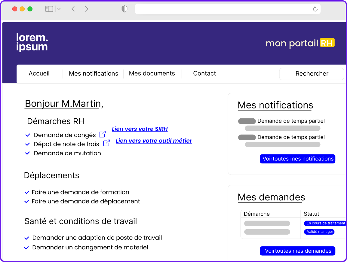This screenshot has width=347, height=262.
Task: Click inside the Rechercher search field
Action: 312,74
